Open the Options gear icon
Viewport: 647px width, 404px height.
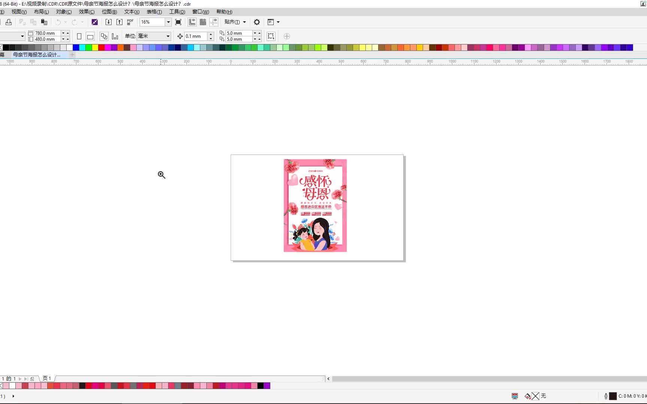point(257,22)
